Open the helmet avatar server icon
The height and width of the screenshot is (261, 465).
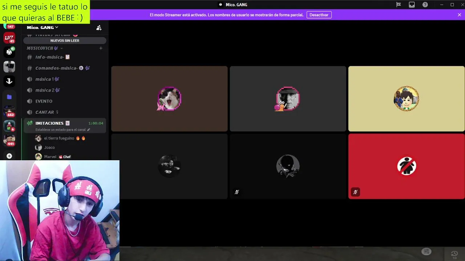tap(9, 67)
